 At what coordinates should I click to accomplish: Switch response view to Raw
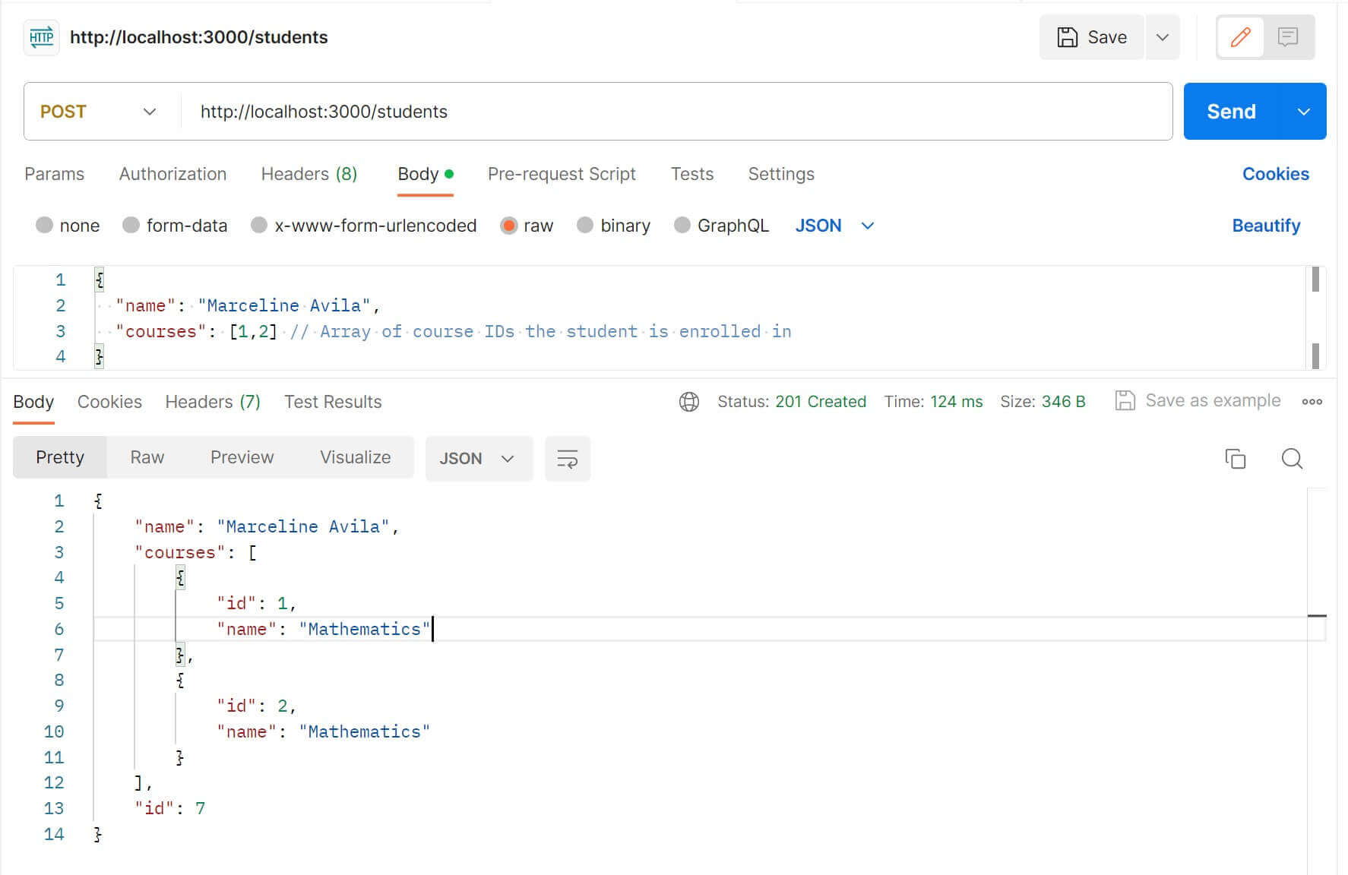[x=147, y=457]
